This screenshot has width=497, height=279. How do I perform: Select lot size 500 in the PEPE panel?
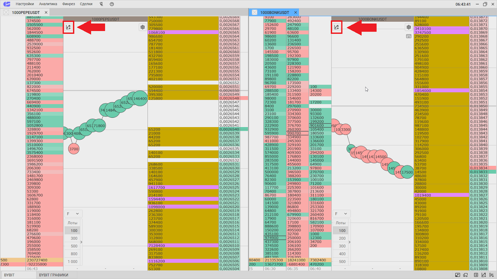72,246
